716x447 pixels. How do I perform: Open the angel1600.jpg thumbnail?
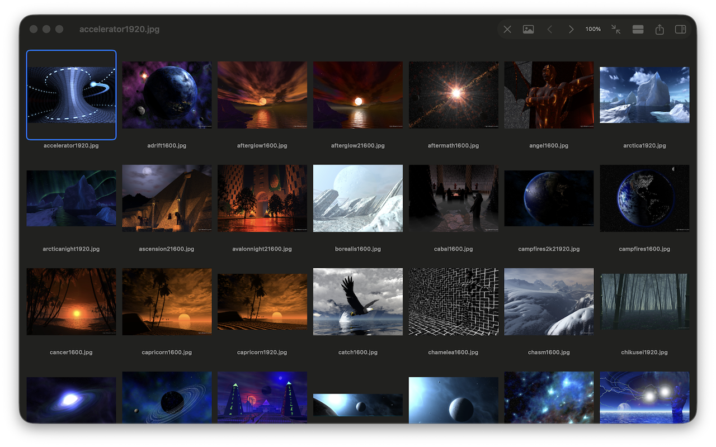coord(549,95)
